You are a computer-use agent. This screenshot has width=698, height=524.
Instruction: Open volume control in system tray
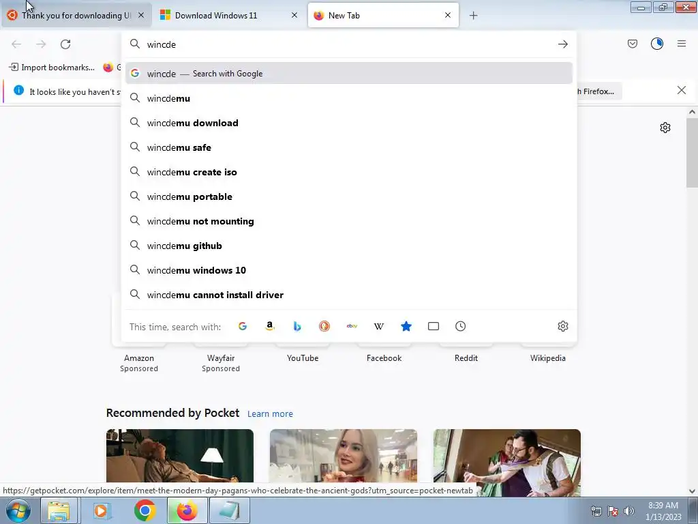click(629, 511)
